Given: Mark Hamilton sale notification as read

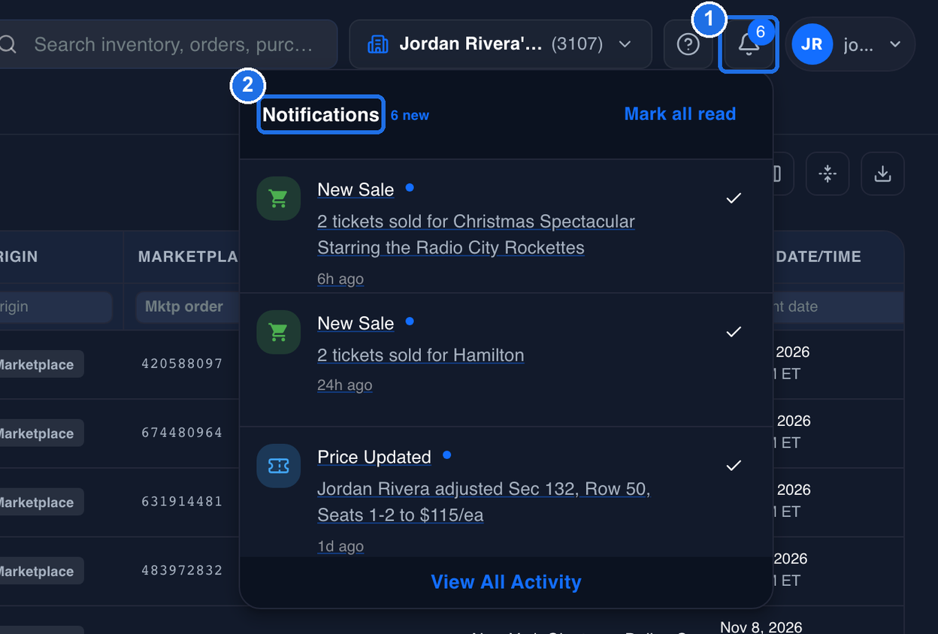Looking at the screenshot, I should (734, 332).
